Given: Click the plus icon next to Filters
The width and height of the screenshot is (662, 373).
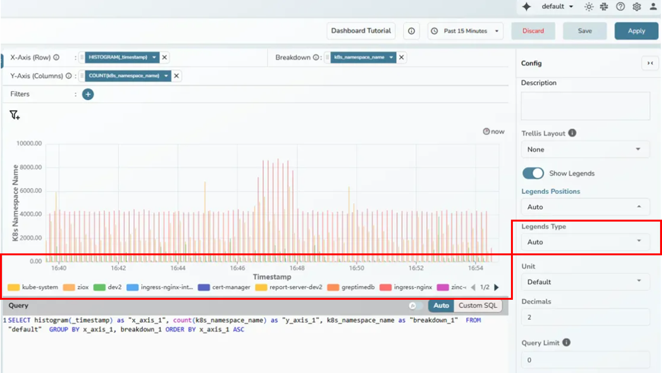Looking at the screenshot, I should (88, 94).
